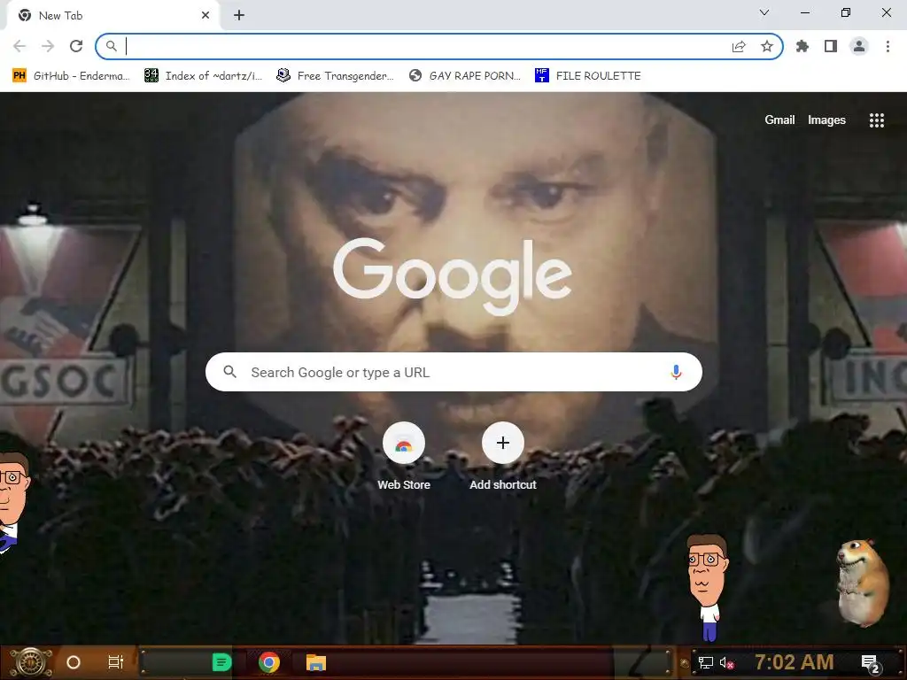The width and height of the screenshot is (907, 680).
Task: Close the New Tab tab
Action: pos(205,16)
